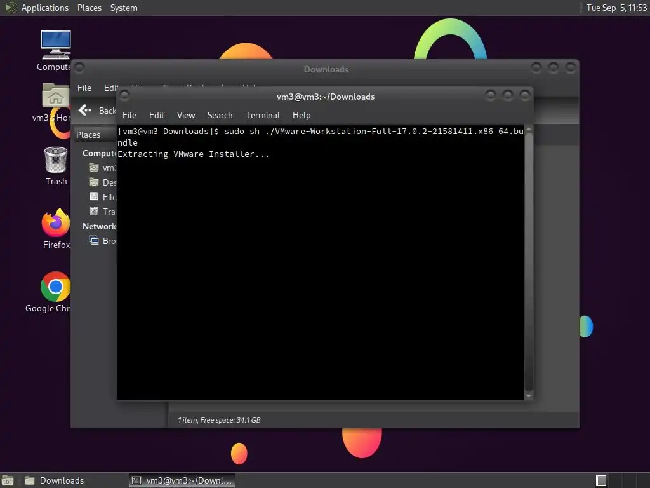Select the vm3 home entry icon in Places sidebar
This screenshot has width=650, height=488.
pyautogui.click(x=94, y=168)
